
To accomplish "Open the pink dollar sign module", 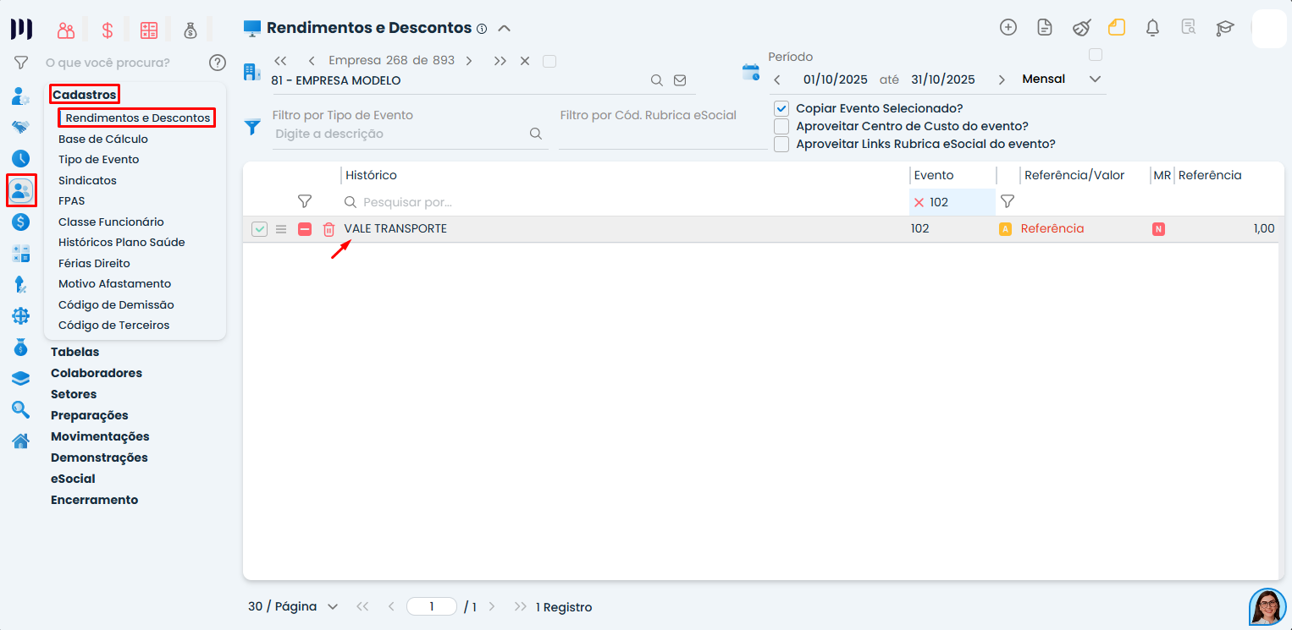I will pos(108,30).
